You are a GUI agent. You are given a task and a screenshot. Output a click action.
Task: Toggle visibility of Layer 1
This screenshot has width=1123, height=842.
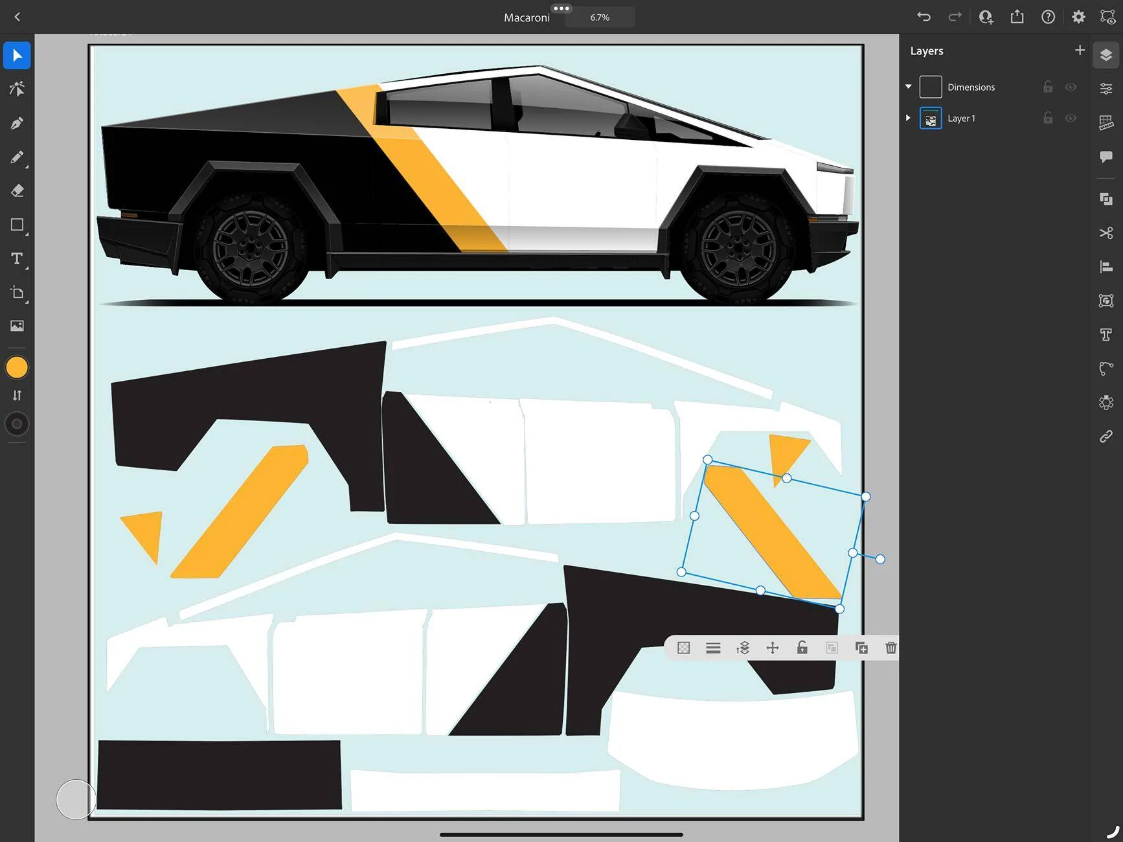[1071, 118]
